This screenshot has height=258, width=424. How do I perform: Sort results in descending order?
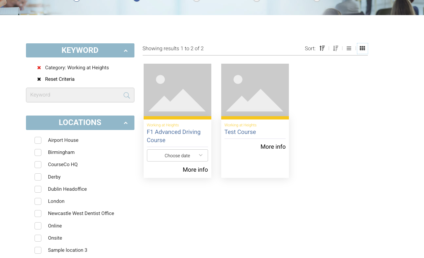[x=336, y=48]
